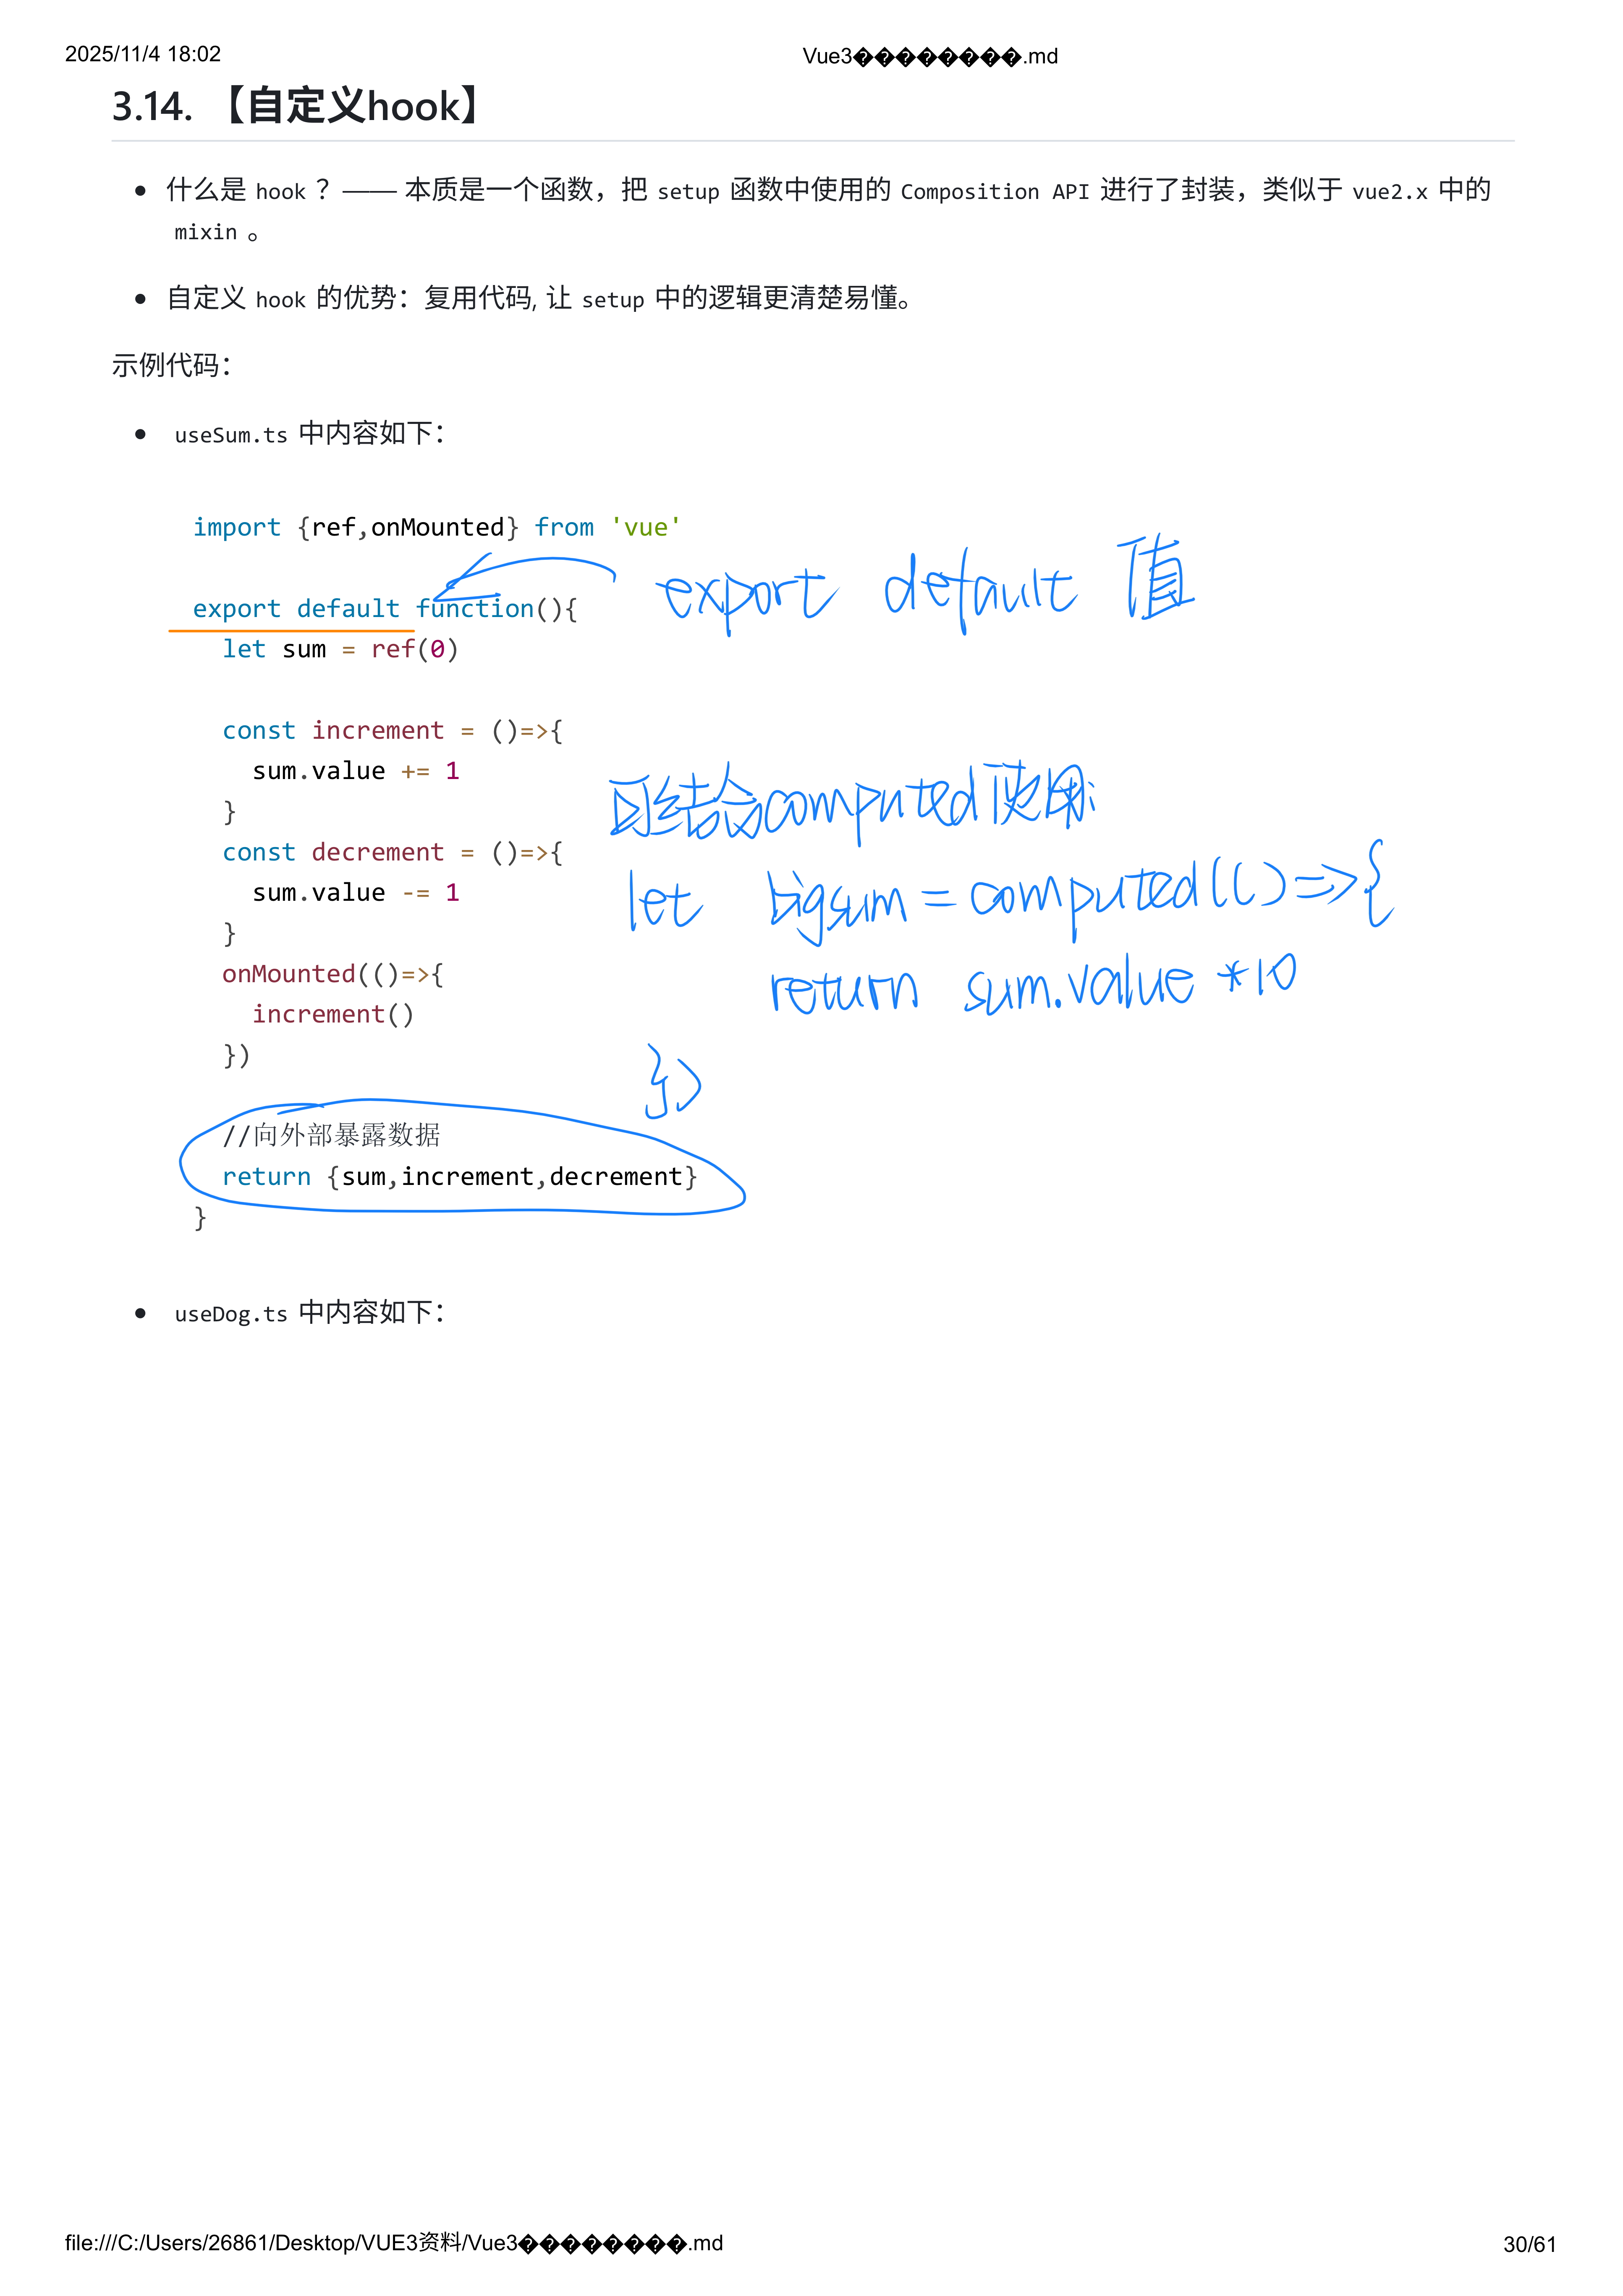The image size is (1623, 2296).
Task: Click the .md document title in the header
Action: 929,56
